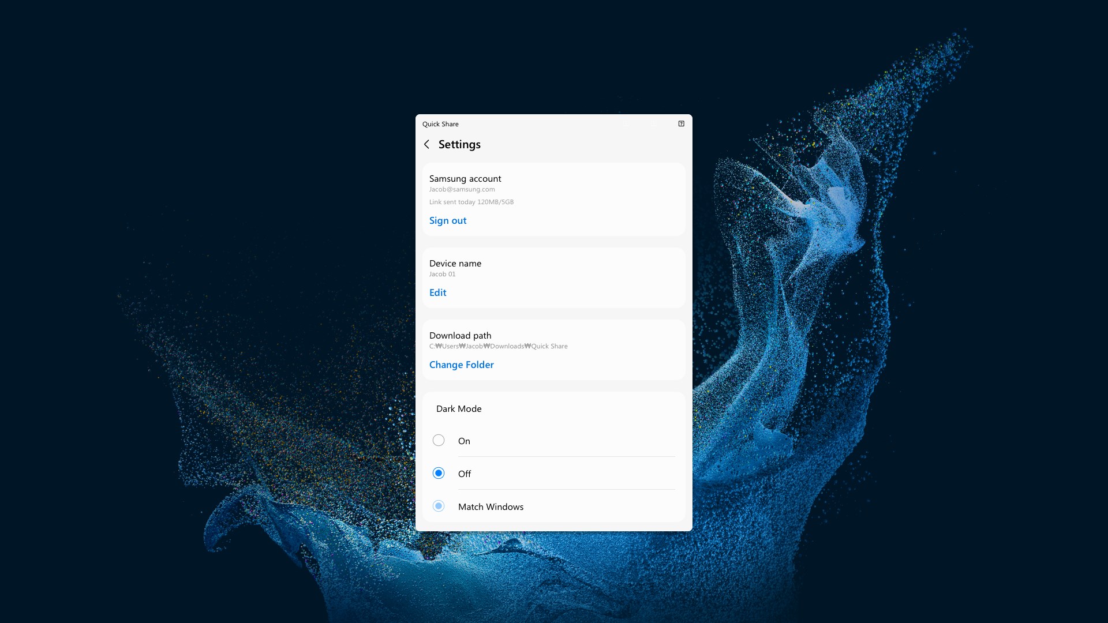This screenshot has height=623, width=1108.
Task: Click the "On" option label
Action: [464, 441]
